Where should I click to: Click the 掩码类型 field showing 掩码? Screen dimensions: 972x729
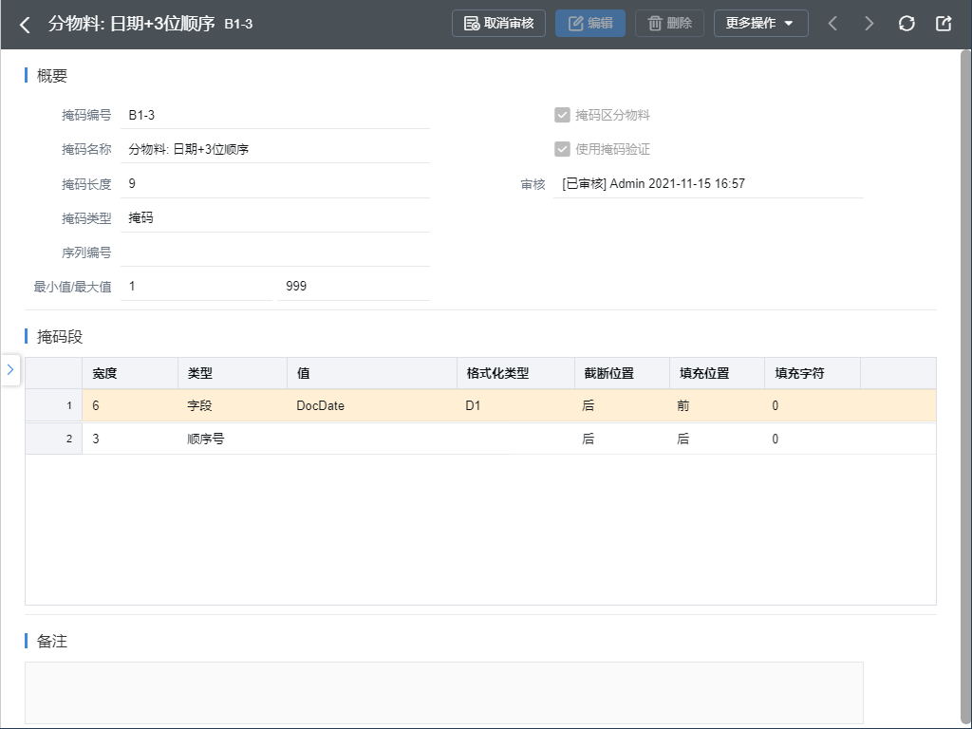(x=275, y=218)
